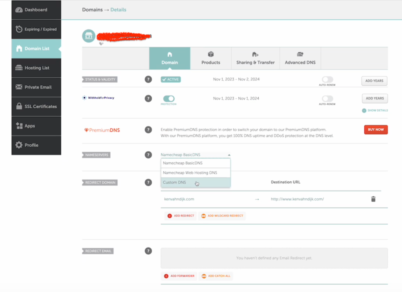Click the trash icon to delete the redirect
This screenshot has width=402, height=292.
pos(373,199)
